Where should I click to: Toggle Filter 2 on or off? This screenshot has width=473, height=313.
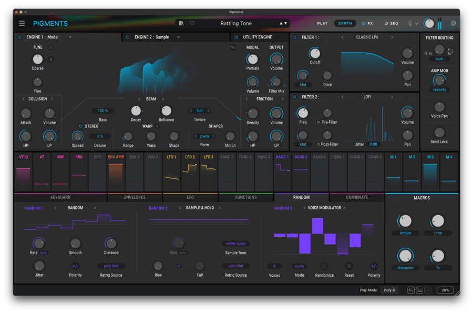click(294, 97)
